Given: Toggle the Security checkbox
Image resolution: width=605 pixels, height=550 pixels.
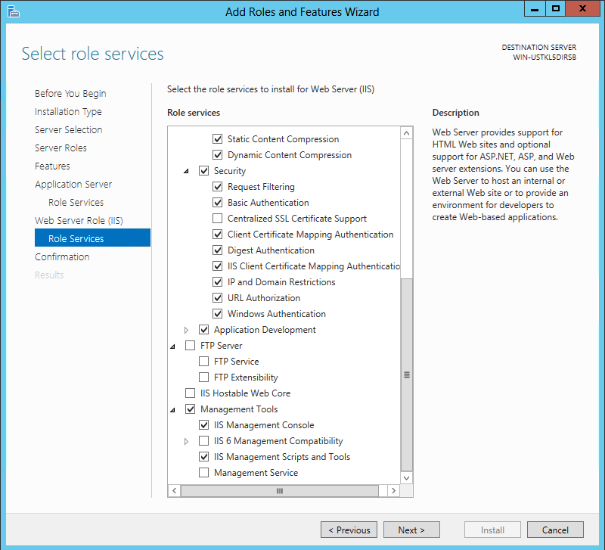Looking at the screenshot, I should pos(203,170).
